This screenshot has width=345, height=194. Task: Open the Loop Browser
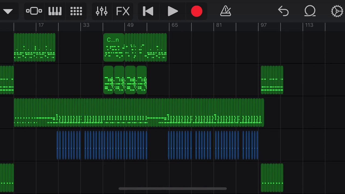310,11
